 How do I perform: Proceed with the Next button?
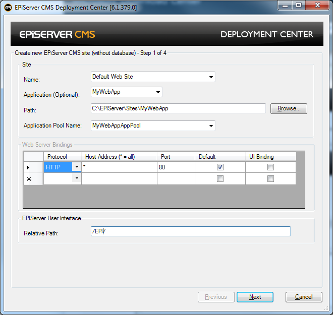(255, 297)
